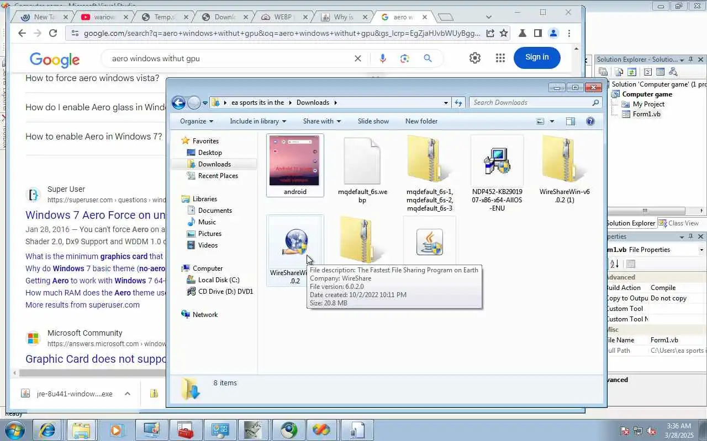Click Refresh in Solution Explorer toolbar

click(x=632, y=72)
